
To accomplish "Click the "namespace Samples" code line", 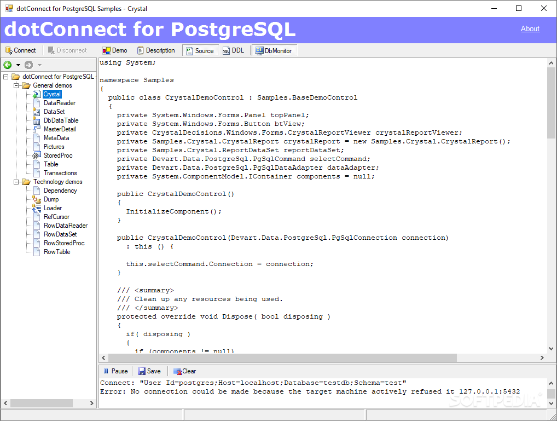I will (x=137, y=80).
